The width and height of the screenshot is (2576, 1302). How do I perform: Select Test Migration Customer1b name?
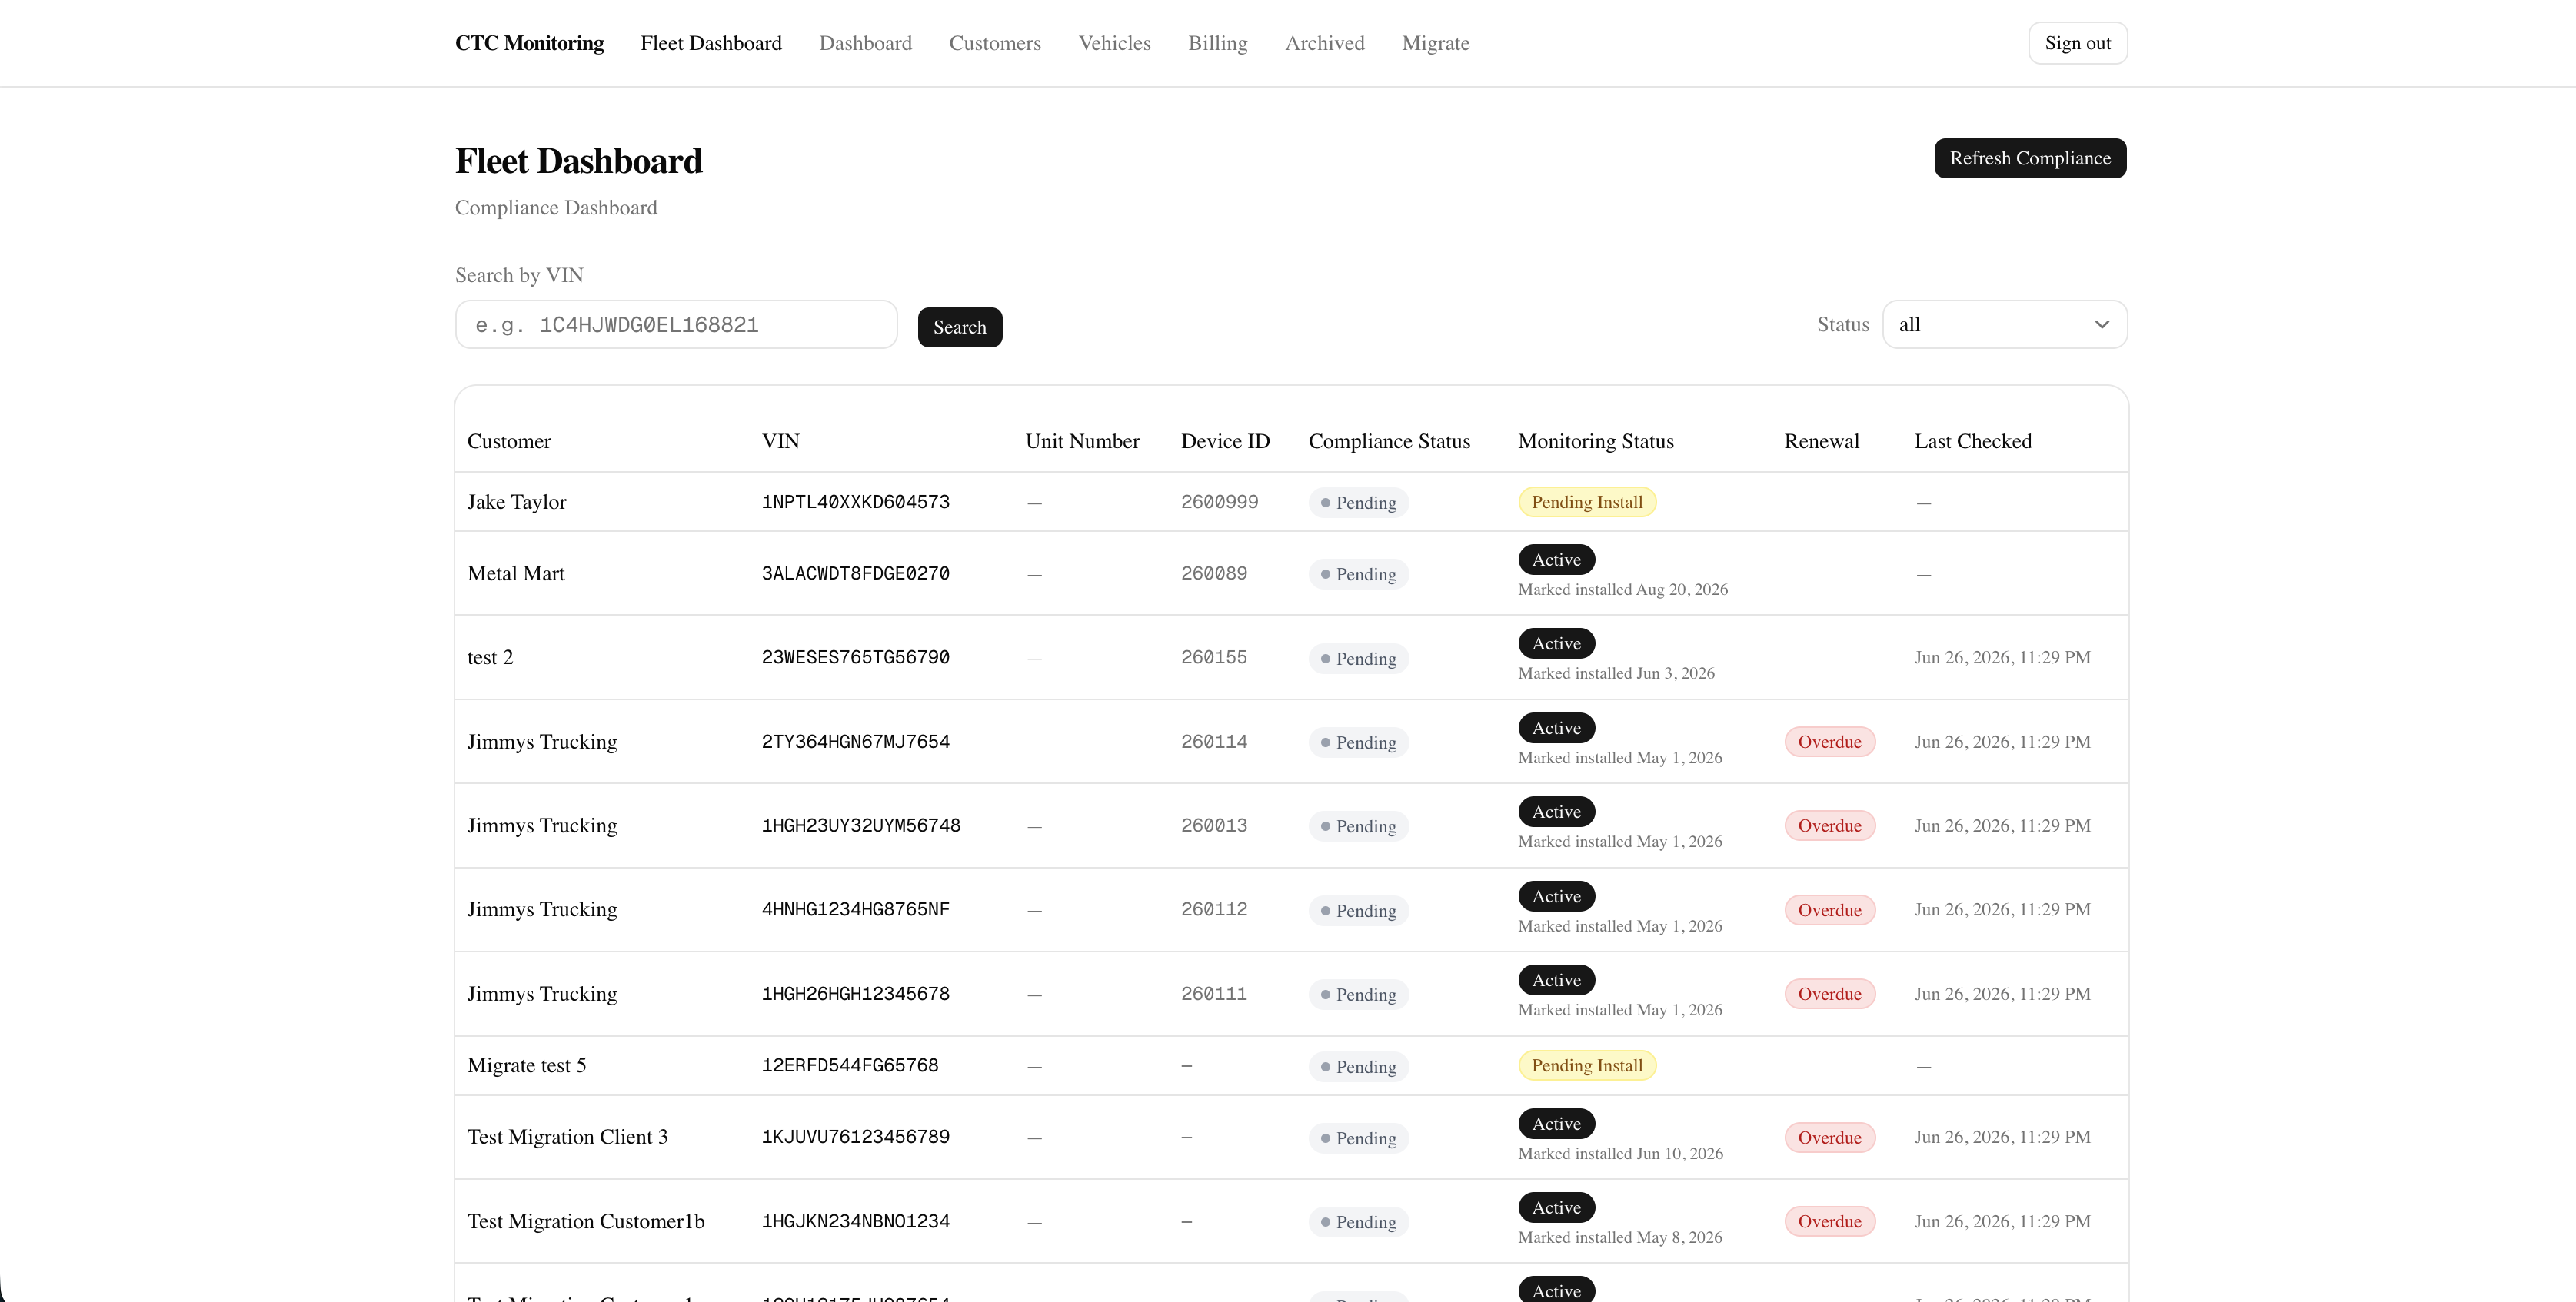pos(586,1221)
